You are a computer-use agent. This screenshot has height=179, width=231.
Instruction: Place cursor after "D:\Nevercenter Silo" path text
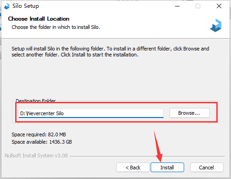click(x=64, y=113)
